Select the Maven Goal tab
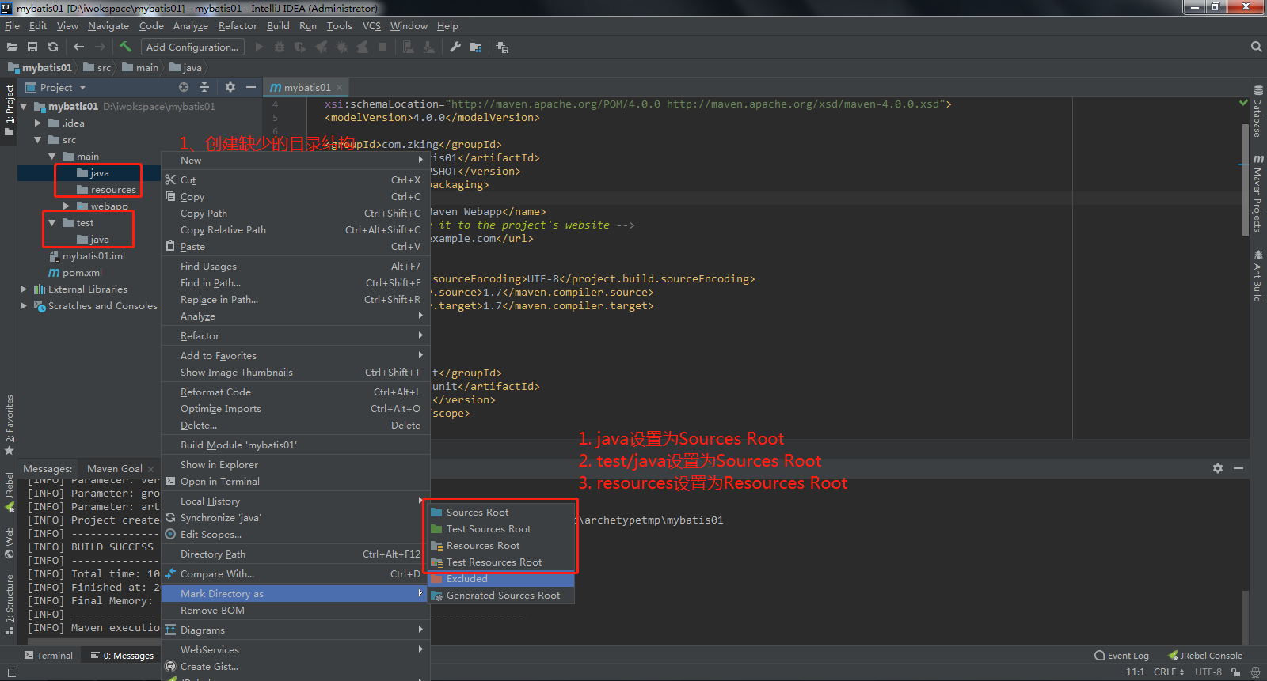The image size is (1267, 681). pos(115,469)
